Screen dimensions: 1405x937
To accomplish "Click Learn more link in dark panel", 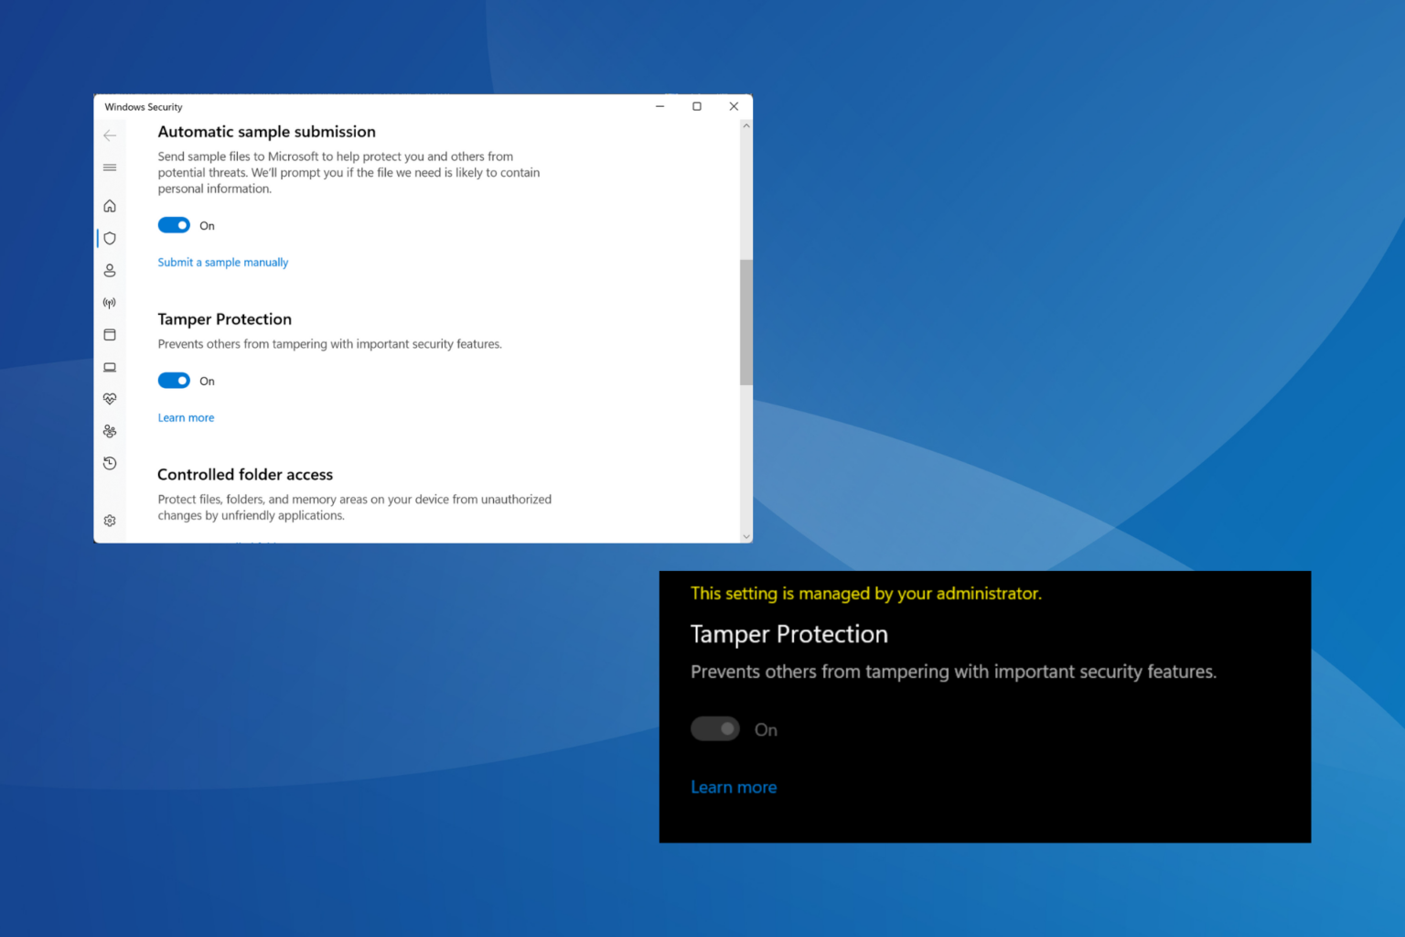I will [734, 787].
